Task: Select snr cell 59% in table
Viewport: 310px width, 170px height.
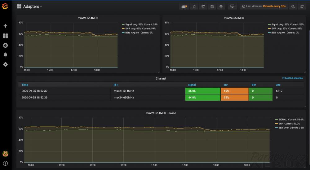Action: tap(234, 91)
